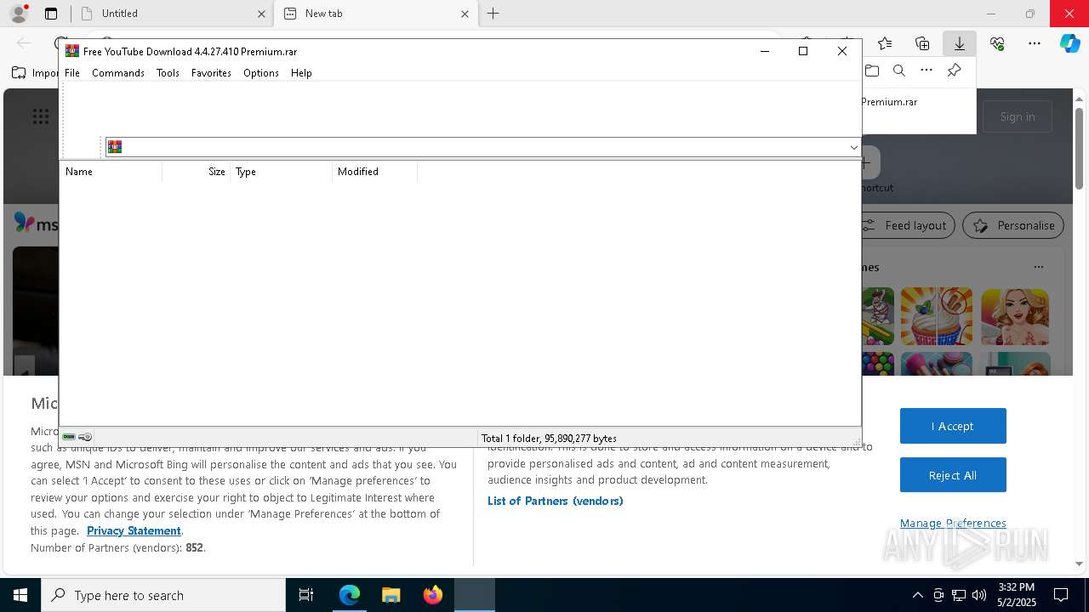
Task: Open the Copilot sidebar icon
Action: (x=1069, y=43)
